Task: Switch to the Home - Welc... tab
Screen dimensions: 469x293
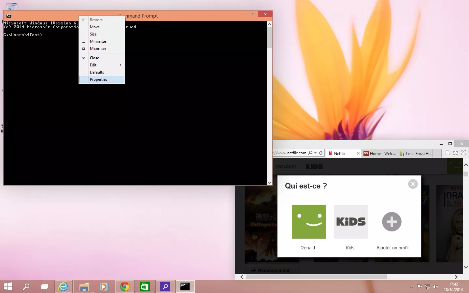Action: pyautogui.click(x=379, y=153)
